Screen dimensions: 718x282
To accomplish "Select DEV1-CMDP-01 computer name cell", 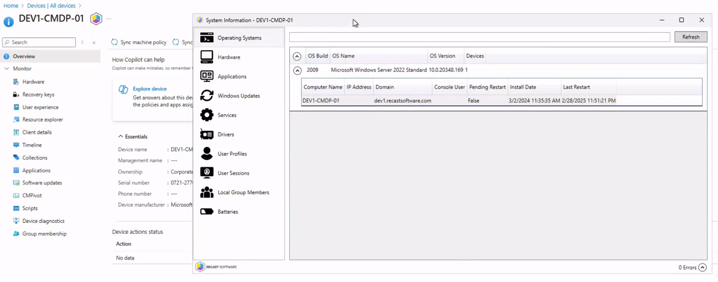I will 321,100.
